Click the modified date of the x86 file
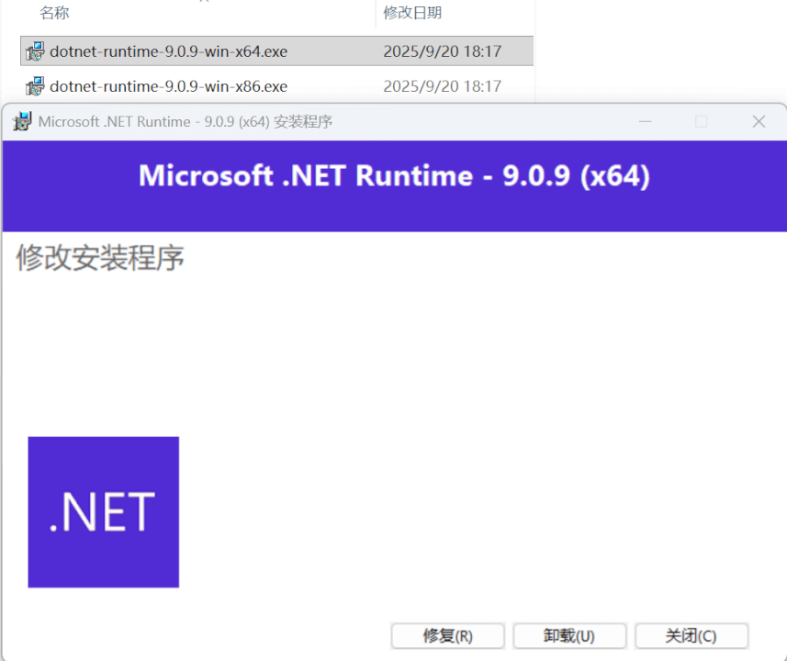The image size is (787, 661). (442, 86)
